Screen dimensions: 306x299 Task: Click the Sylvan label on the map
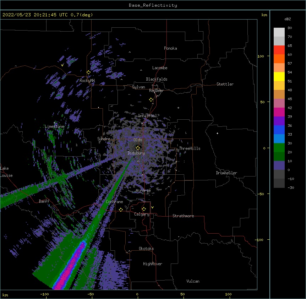[138, 87]
